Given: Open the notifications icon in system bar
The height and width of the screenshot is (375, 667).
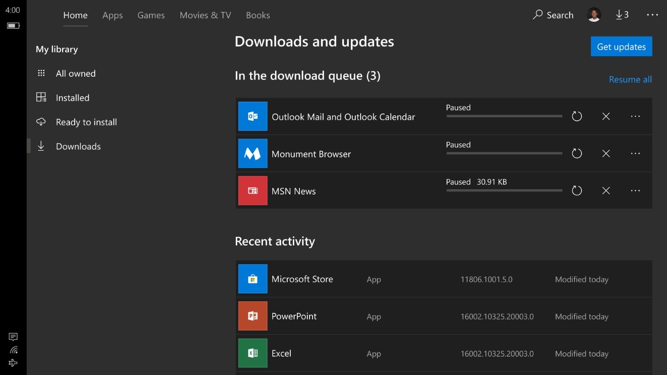Looking at the screenshot, I should 13,337.
